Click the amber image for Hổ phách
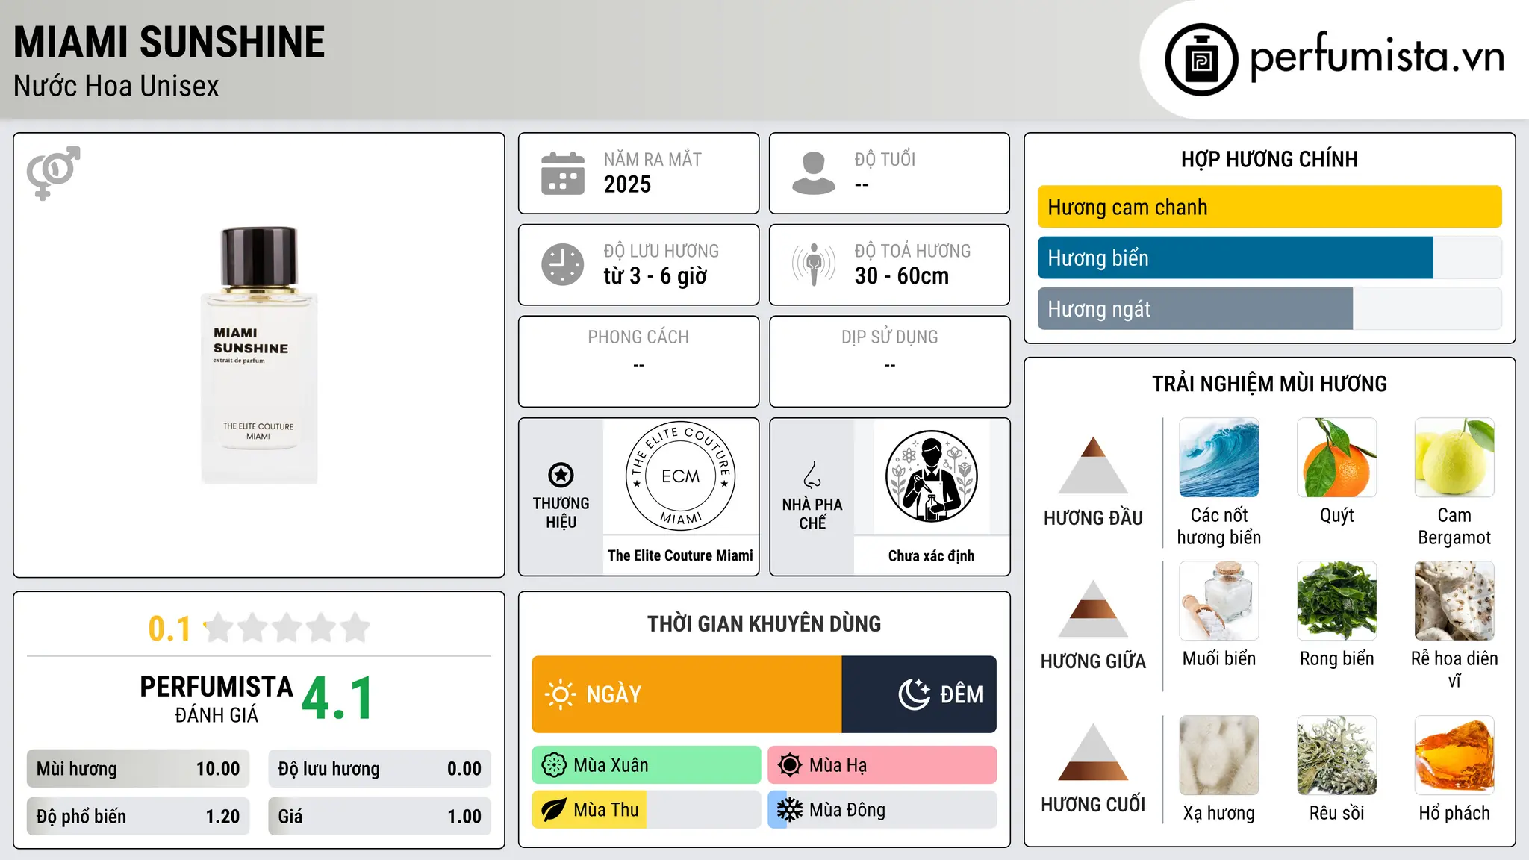1529x860 pixels. 1454,755
